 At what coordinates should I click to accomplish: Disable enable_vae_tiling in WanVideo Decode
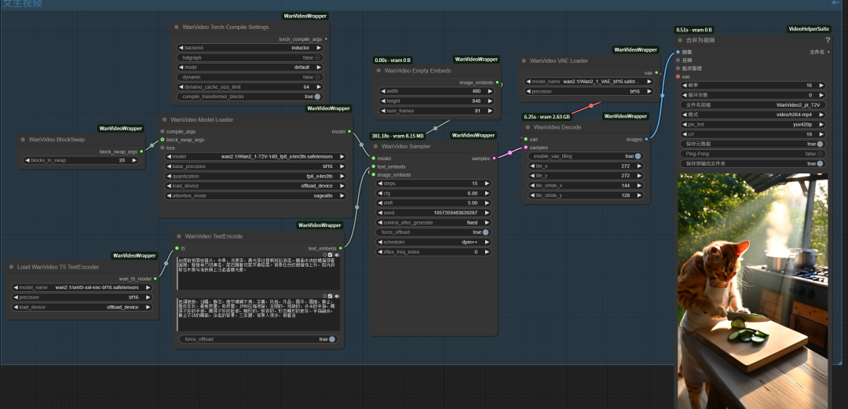(638, 156)
